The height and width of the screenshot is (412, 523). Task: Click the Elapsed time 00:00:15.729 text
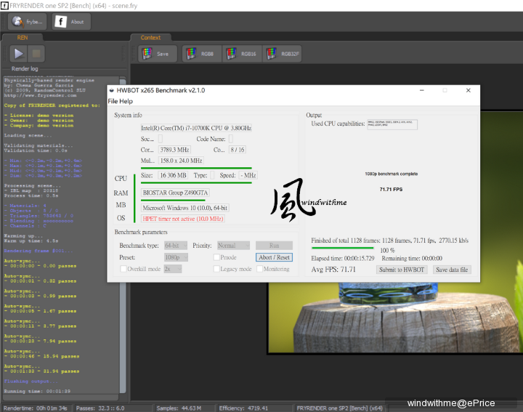(x=343, y=258)
